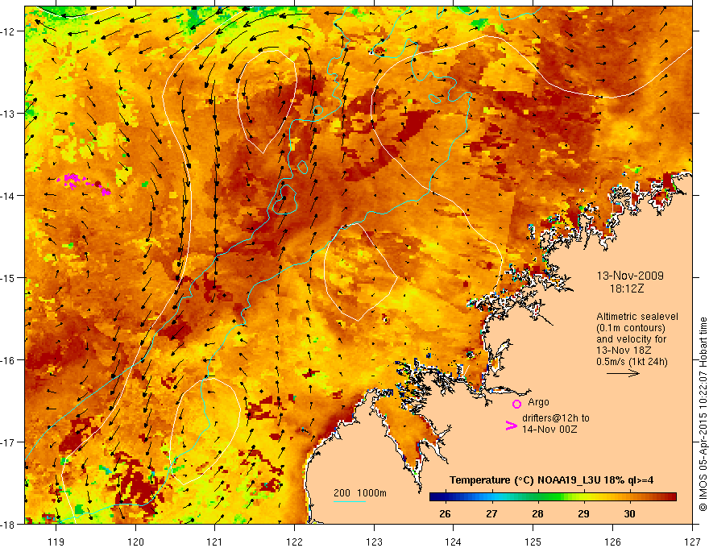This screenshot has height=548, width=709.
Task: Select the '13-Nov-2009' date text
Action: pos(630,276)
